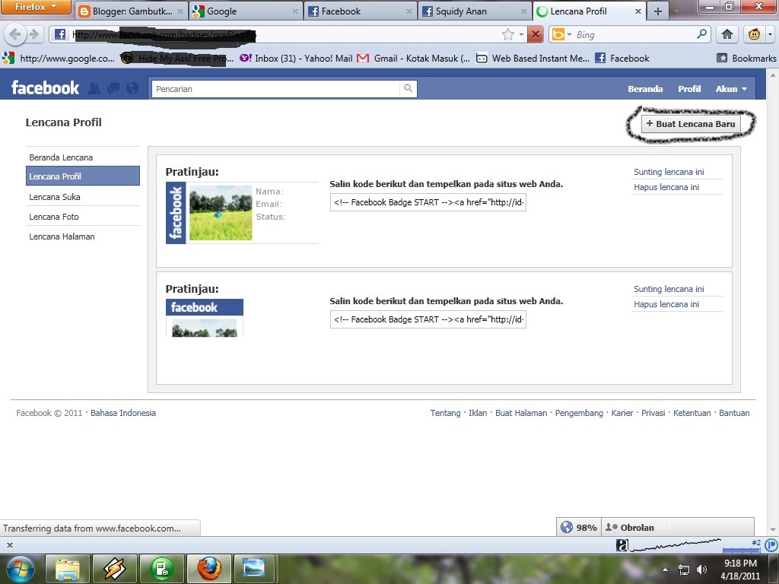Switch to the Blogger tab
The height and width of the screenshot is (584, 779).
pos(131,11)
